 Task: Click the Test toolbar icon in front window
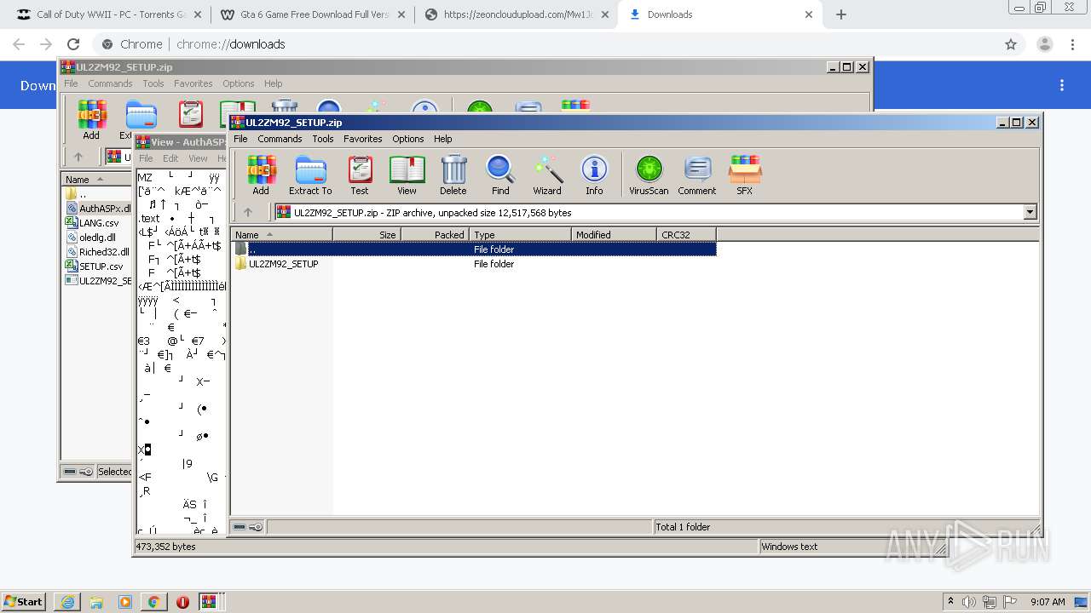pyautogui.click(x=360, y=175)
